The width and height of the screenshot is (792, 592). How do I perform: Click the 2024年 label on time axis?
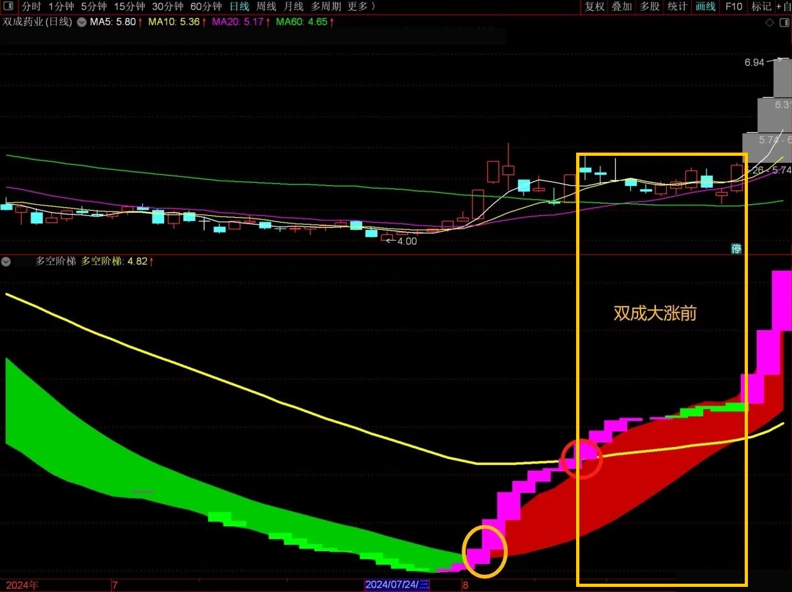[x=22, y=585]
